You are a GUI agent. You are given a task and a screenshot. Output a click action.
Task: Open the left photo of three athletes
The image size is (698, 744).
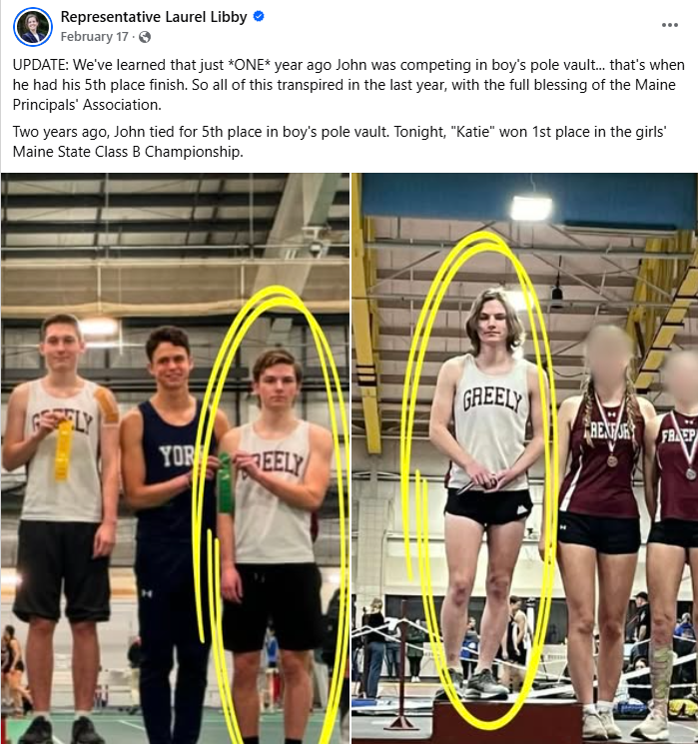(175, 458)
